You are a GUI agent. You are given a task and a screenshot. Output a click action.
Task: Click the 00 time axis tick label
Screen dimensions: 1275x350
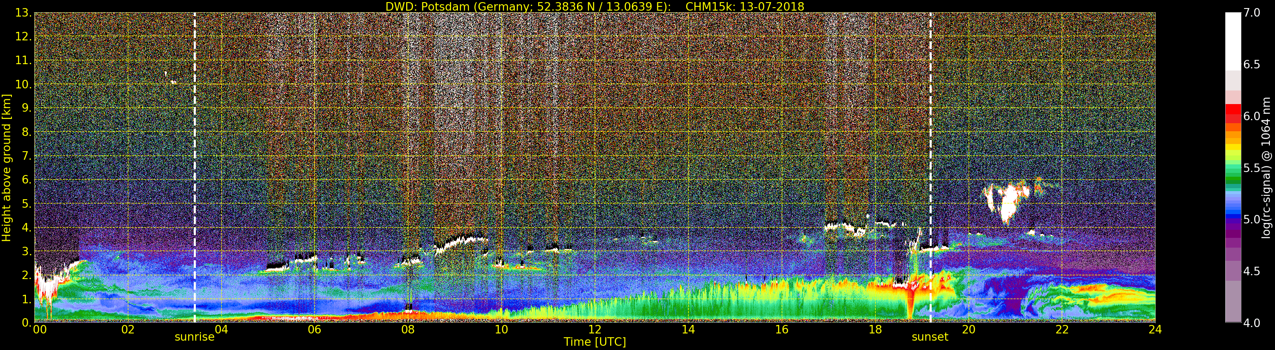click(x=40, y=329)
